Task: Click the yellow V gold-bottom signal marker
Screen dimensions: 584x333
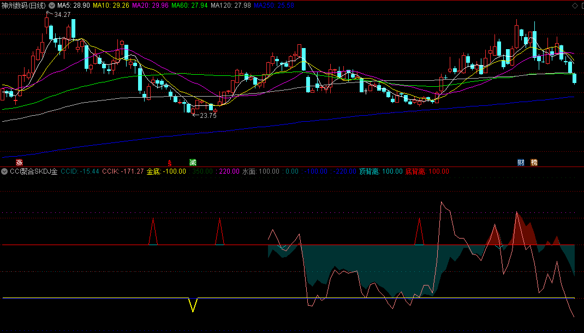Action: coord(193,305)
